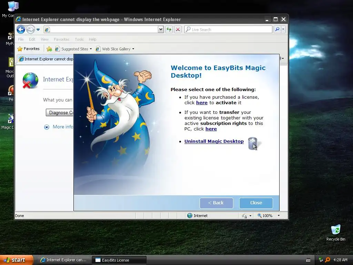Click the Add to Favorites Bar icon
Screen dimensions: 353x265
click(49, 49)
